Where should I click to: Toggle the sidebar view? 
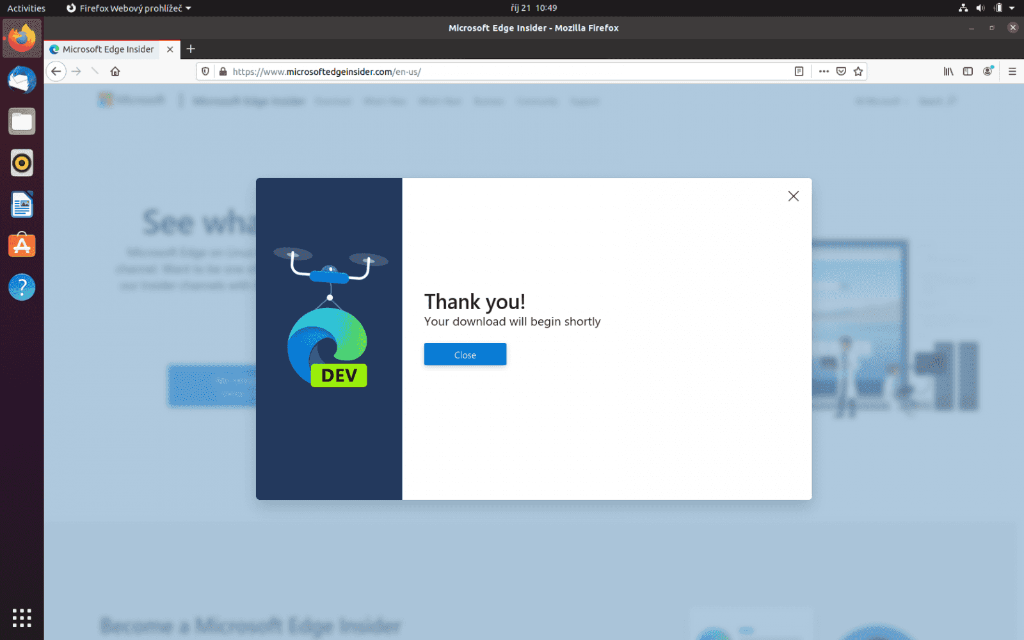(968, 72)
